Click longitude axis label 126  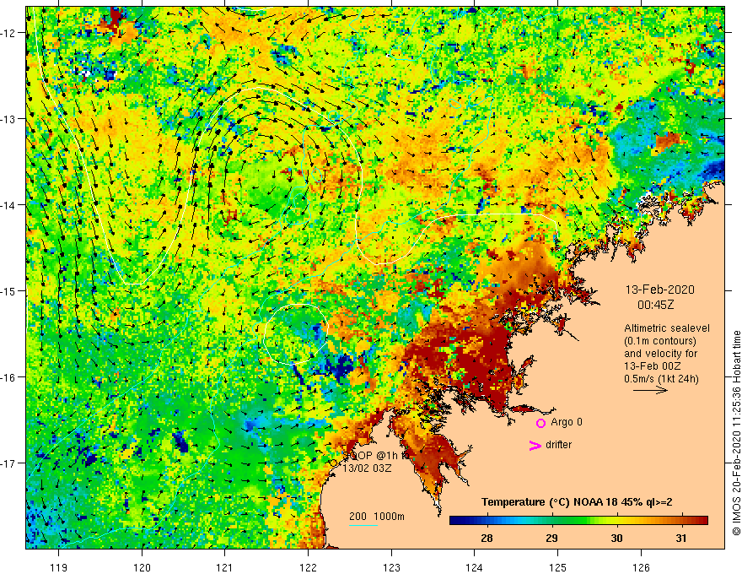(x=641, y=567)
